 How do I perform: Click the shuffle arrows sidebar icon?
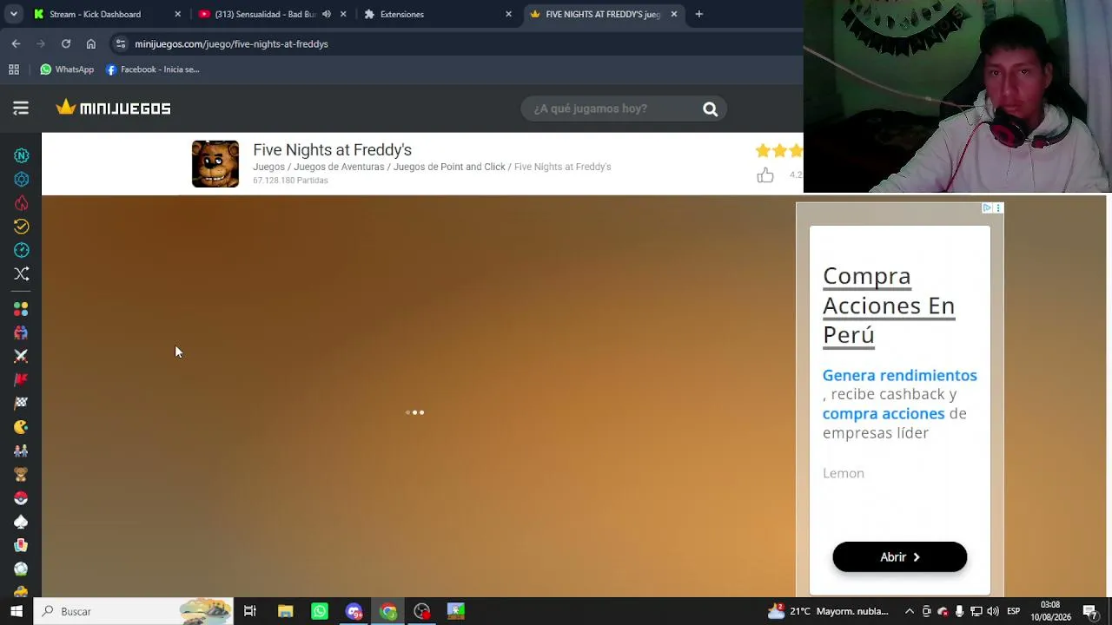pyautogui.click(x=22, y=274)
